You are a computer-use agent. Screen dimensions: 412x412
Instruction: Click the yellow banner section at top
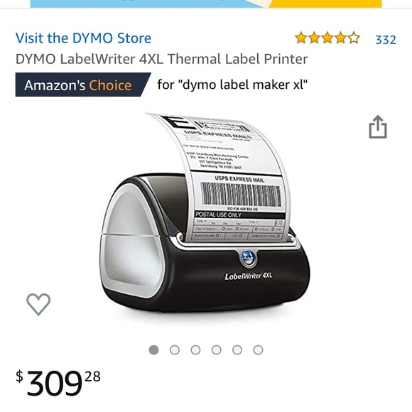[325, 4]
